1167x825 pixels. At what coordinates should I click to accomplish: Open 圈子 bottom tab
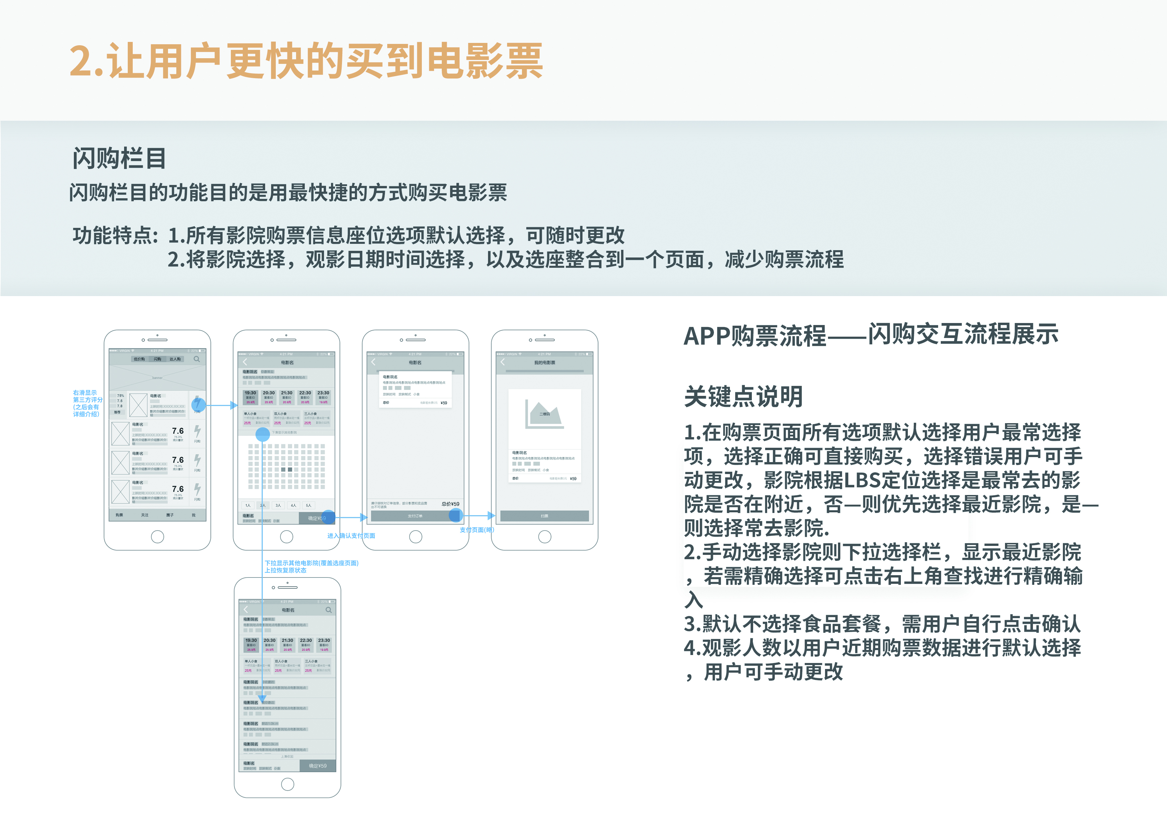tap(170, 515)
